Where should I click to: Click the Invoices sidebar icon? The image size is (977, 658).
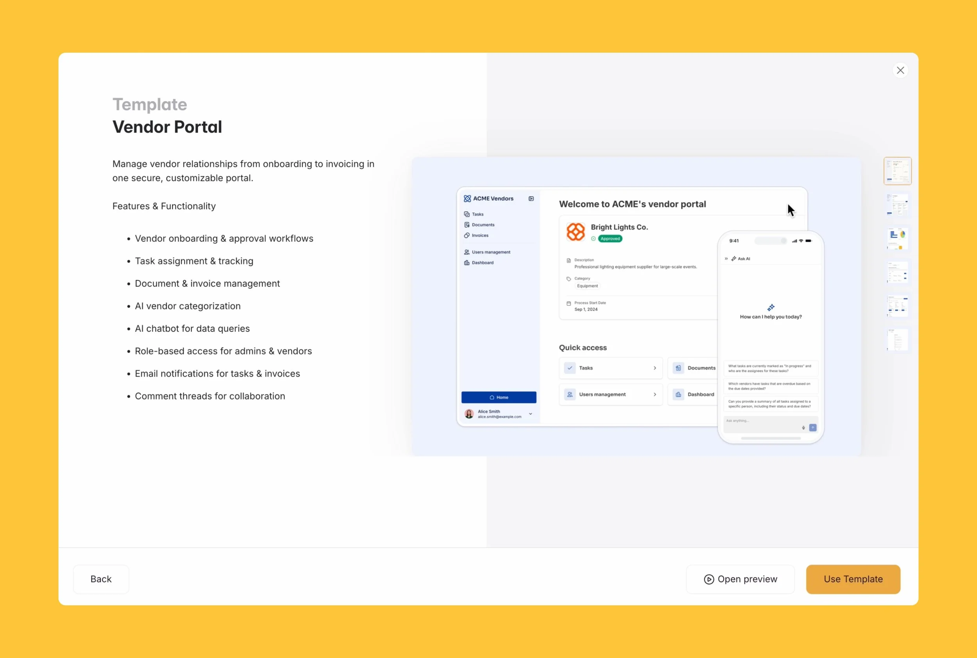pyautogui.click(x=467, y=236)
